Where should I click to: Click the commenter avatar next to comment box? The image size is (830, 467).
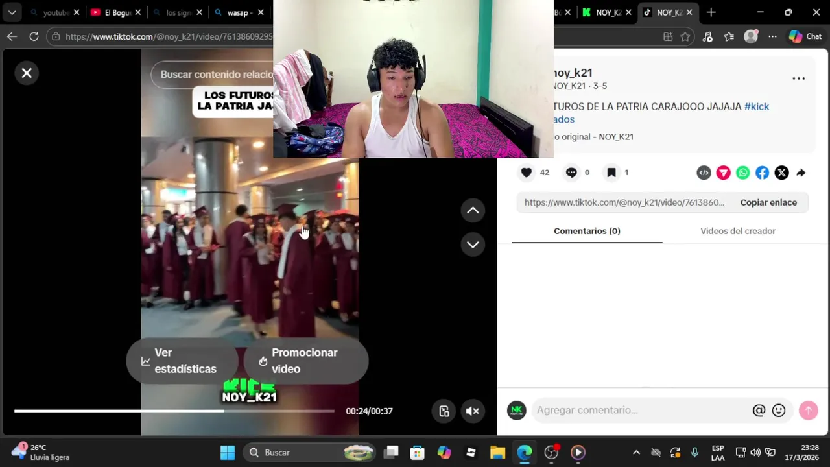tap(517, 410)
